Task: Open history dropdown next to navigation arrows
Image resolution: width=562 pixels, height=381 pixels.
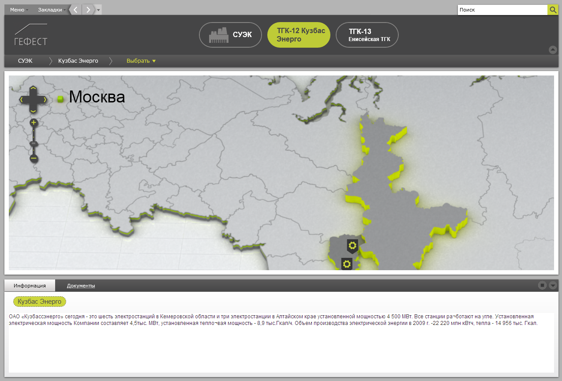Action: coord(98,10)
